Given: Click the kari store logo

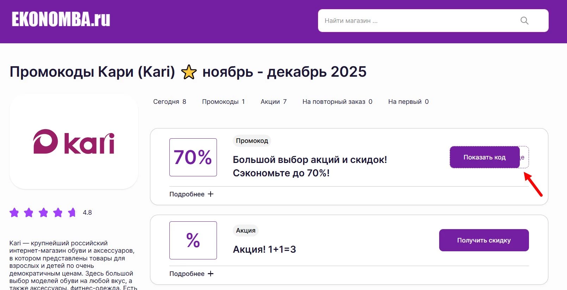Looking at the screenshot, I should click(x=74, y=143).
